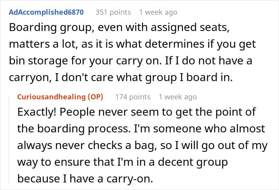Click the line starting 'always never checks'
279x190 pixels.
click(x=142, y=145)
